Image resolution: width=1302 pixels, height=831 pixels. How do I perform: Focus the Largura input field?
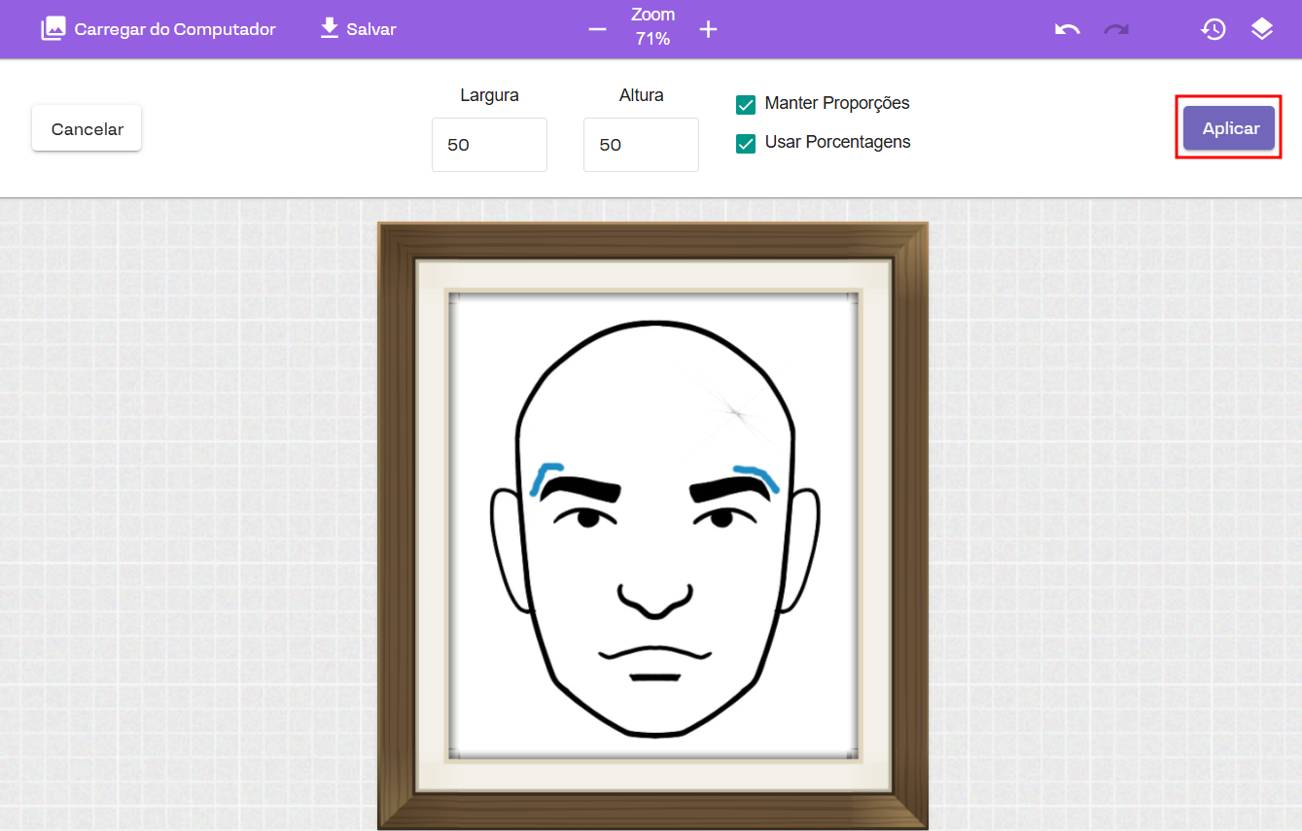coord(489,145)
